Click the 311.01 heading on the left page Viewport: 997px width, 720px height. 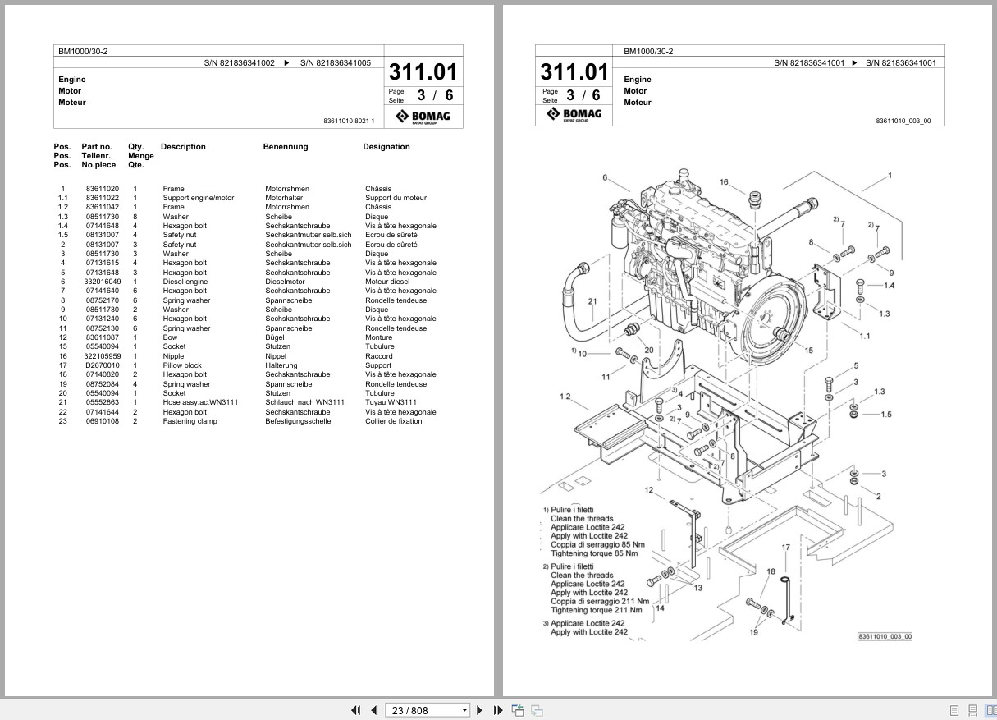tap(423, 71)
